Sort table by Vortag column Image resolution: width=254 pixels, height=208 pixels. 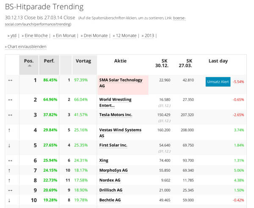point(83,61)
